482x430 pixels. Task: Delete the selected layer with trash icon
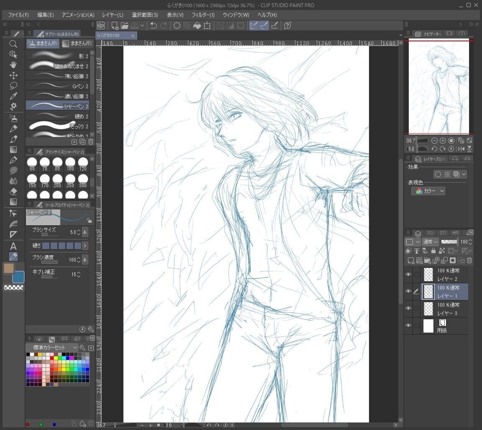point(469,261)
